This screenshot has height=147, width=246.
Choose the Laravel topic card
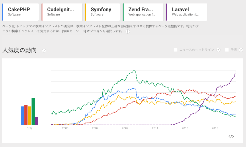click(187, 12)
